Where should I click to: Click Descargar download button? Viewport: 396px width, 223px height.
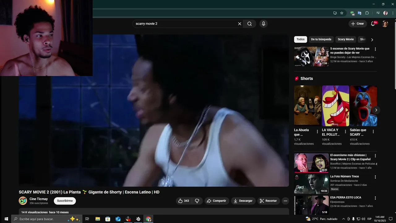[243, 201]
